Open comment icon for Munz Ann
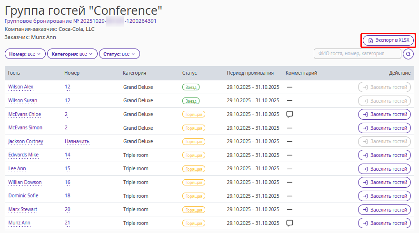419x233 pixels. (x=289, y=223)
